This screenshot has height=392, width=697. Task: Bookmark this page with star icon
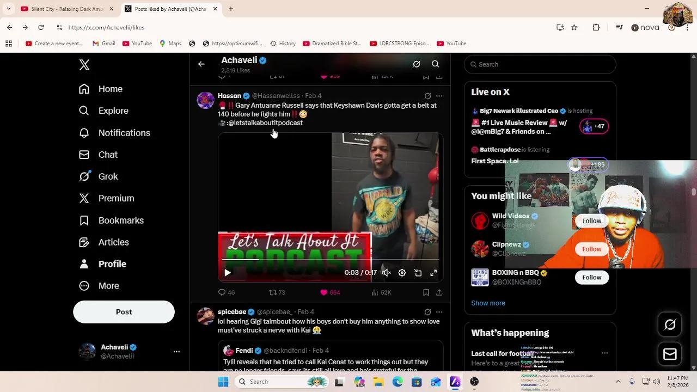coord(574,27)
